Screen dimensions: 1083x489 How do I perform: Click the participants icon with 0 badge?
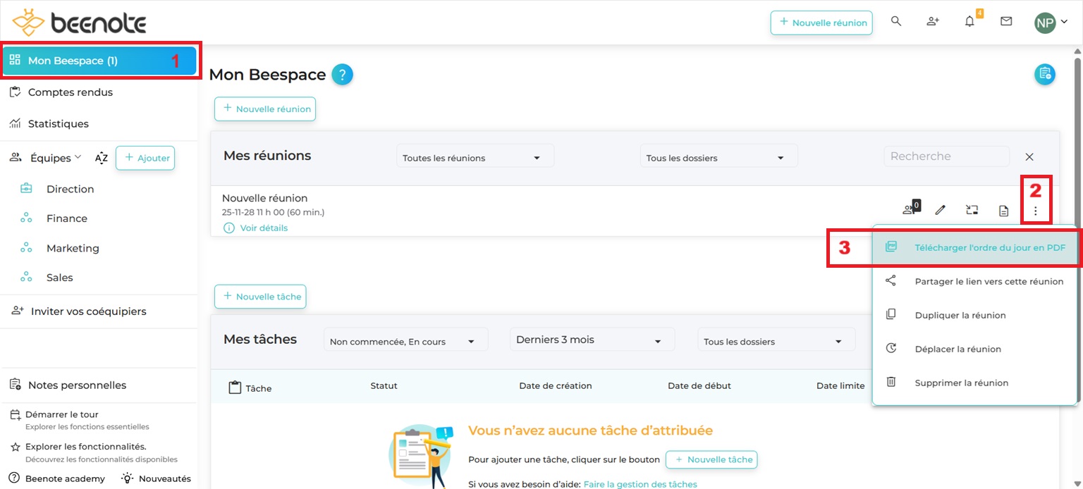910,209
